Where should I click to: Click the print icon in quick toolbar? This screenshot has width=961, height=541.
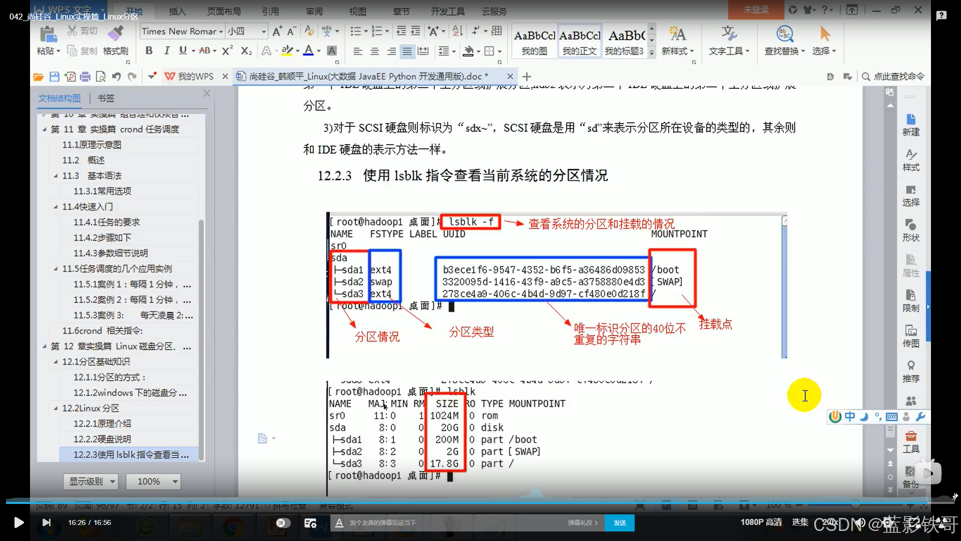[x=85, y=77]
